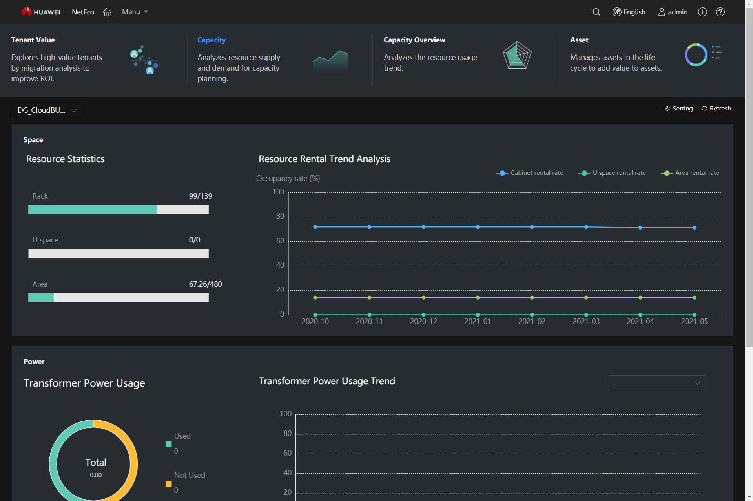Viewport: 753px width, 501px height.
Task: Refresh the dashboard data
Action: click(x=716, y=109)
